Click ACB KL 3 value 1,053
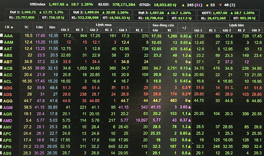This screenshot has width=264, height=156. coord(82,68)
